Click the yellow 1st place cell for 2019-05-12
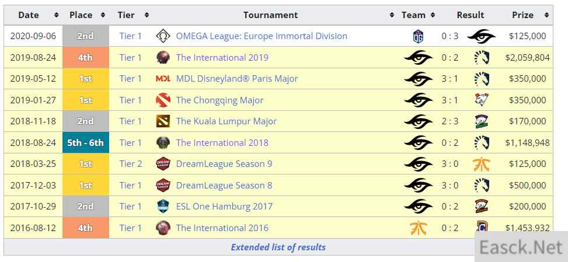This screenshot has width=568, height=262. (x=85, y=79)
